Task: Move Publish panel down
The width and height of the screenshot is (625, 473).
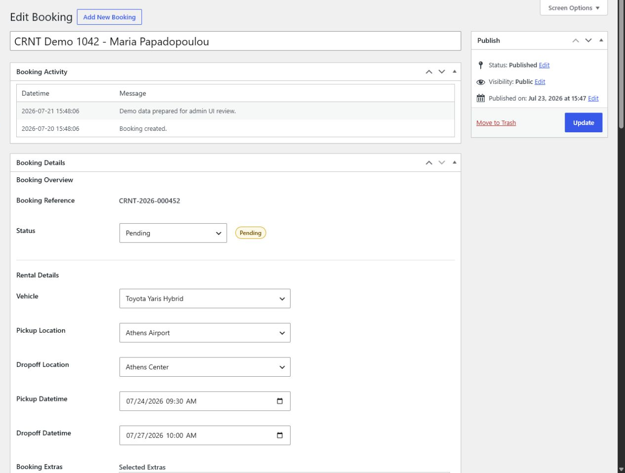Action: point(588,40)
